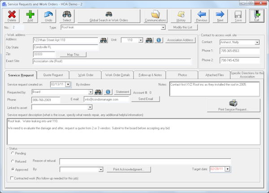Check the Contracted work checkbox
This screenshot has height=193, width=269.
[x=12, y=178]
